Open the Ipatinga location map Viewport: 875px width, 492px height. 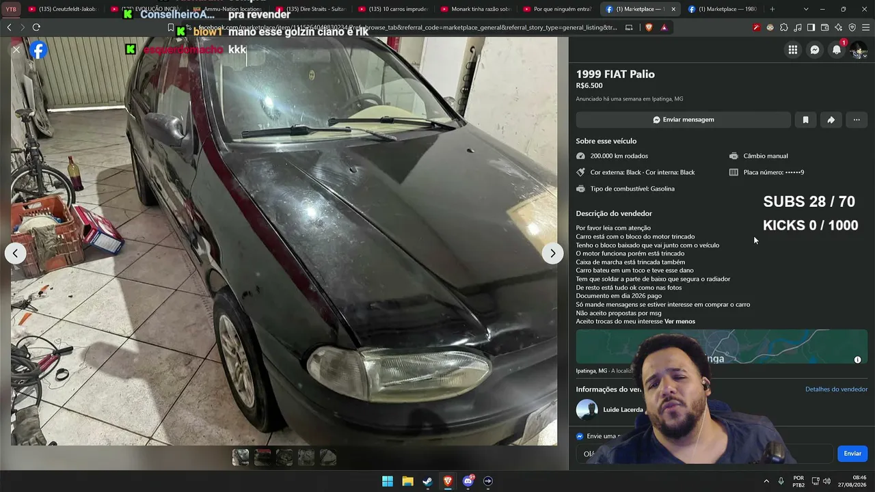(x=721, y=346)
